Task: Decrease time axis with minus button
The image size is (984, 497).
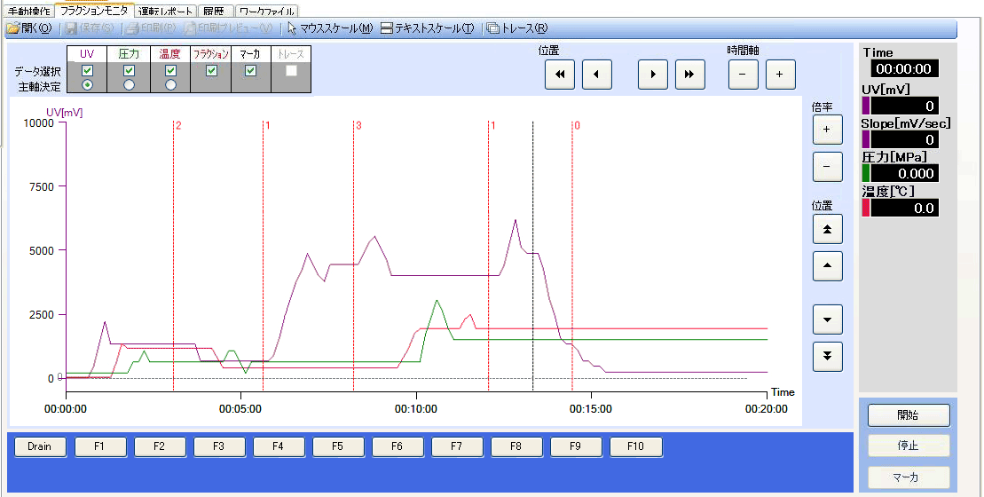Action: [743, 75]
